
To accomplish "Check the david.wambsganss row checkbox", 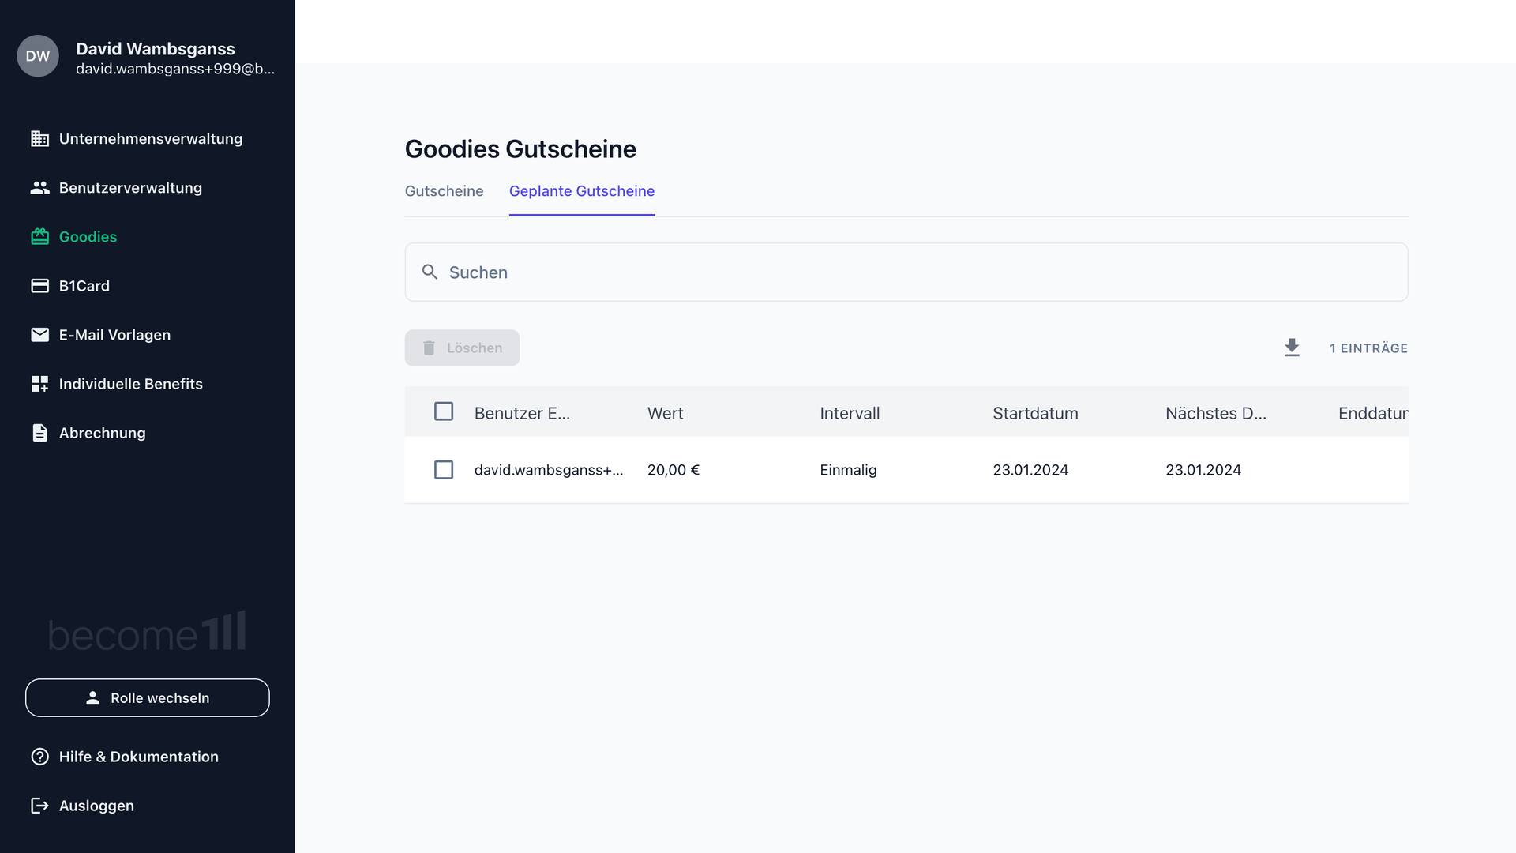I will [x=444, y=470].
